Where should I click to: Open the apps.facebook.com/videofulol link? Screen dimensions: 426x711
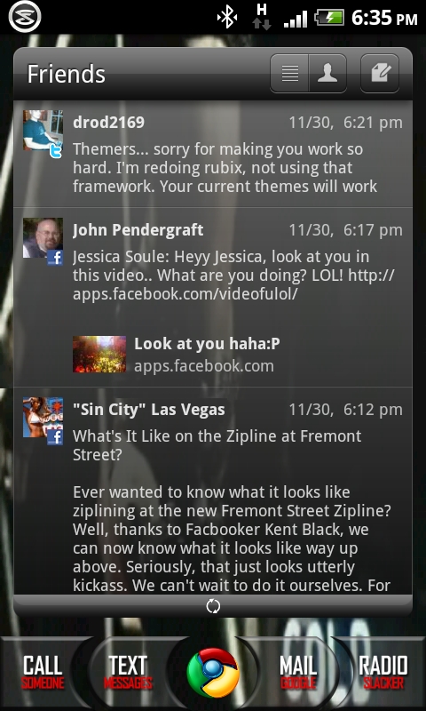185,294
